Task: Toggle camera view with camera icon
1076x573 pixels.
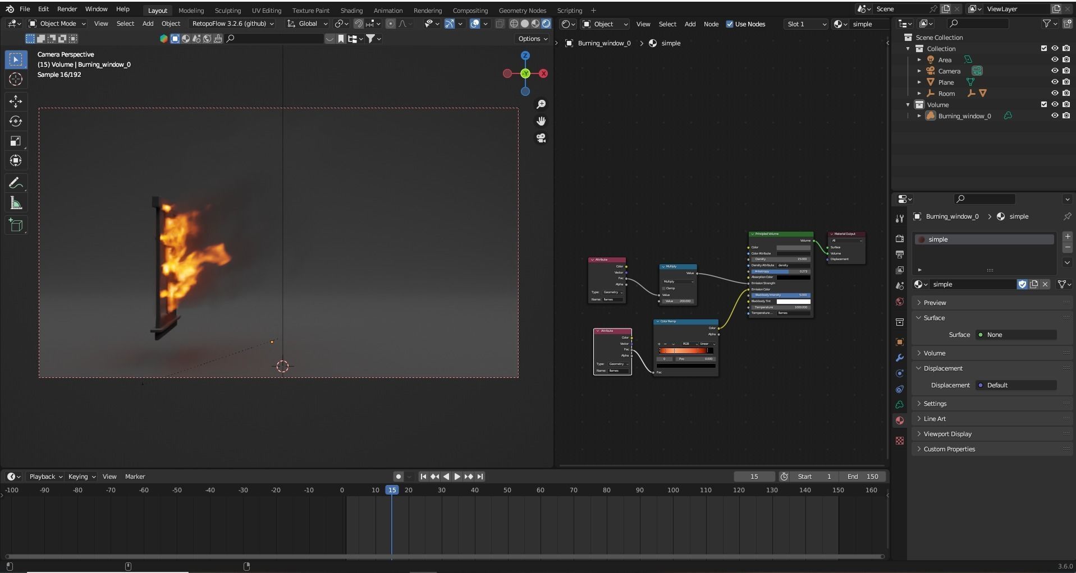Action: pos(541,138)
